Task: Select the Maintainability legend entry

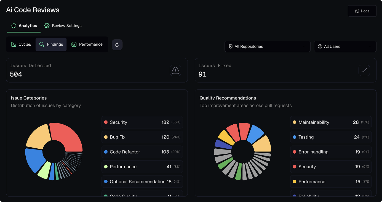Action: point(330,122)
